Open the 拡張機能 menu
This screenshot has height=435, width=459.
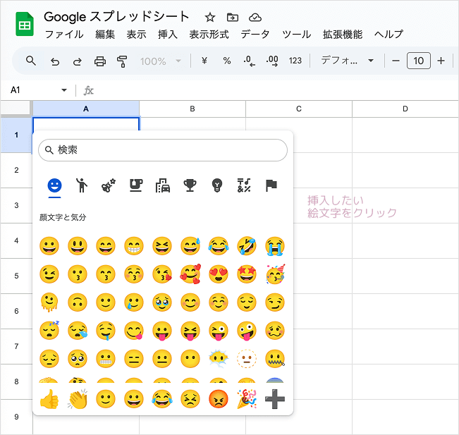click(343, 35)
